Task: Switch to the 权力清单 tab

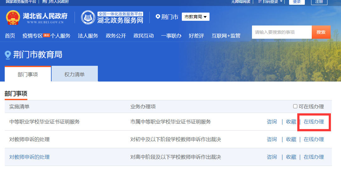Action: pyautogui.click(x=75, y=74)
